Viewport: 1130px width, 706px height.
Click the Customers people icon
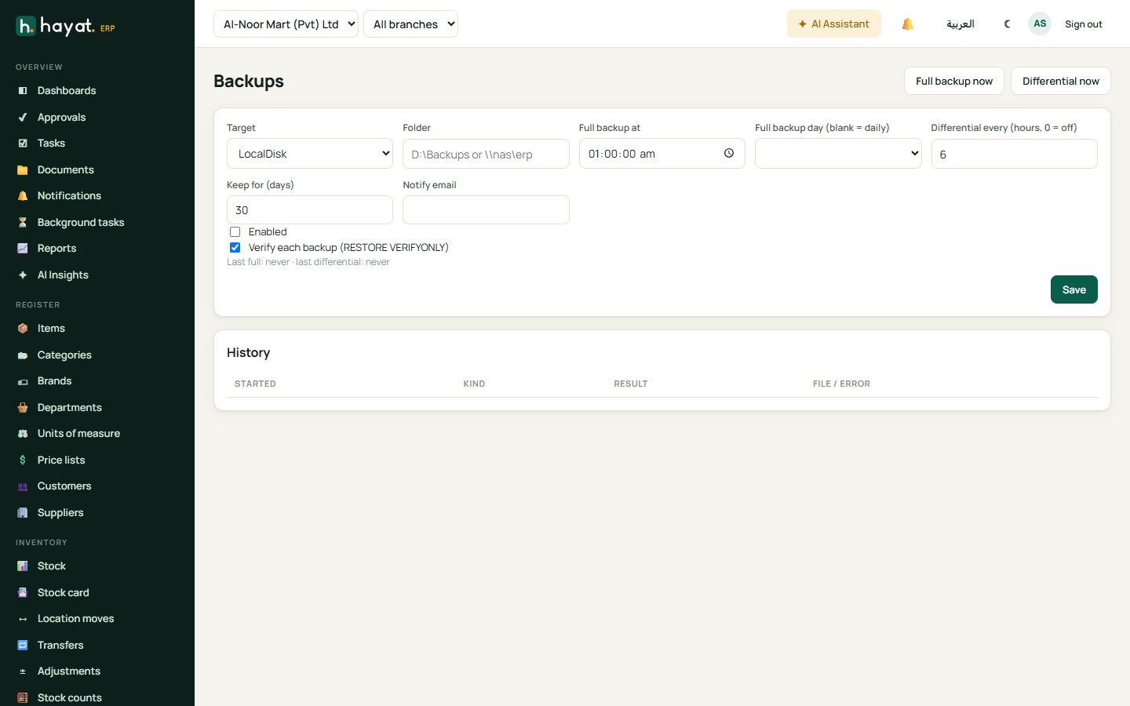23,486
